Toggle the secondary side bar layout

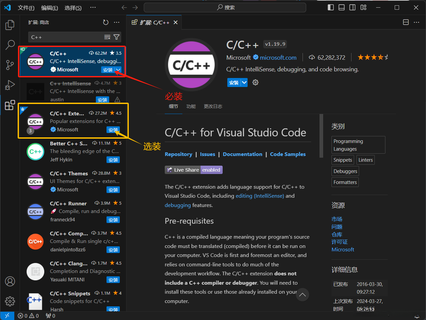(352, 7)
